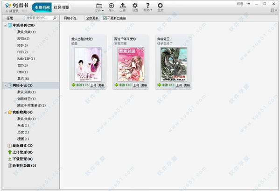Collapse the 网络小说 (3) tree node
280x191 pixels.
5,85
